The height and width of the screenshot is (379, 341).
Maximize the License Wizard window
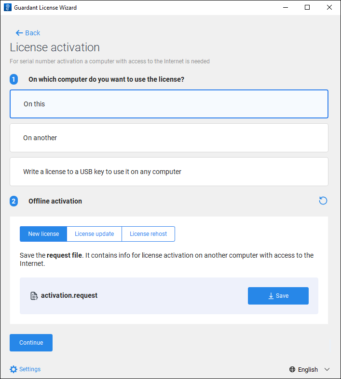click(x=307, y=8)
